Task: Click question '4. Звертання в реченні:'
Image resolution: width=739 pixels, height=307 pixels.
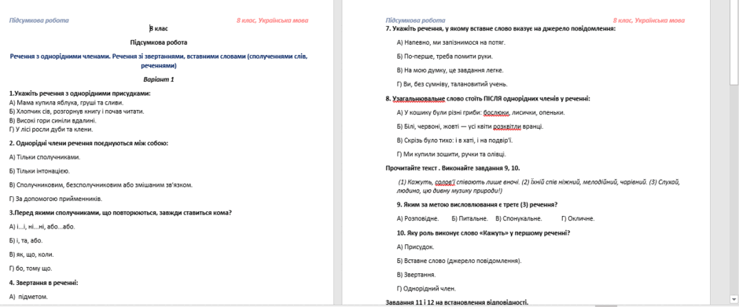Action: pyautogui.click(x=43, y=283)
